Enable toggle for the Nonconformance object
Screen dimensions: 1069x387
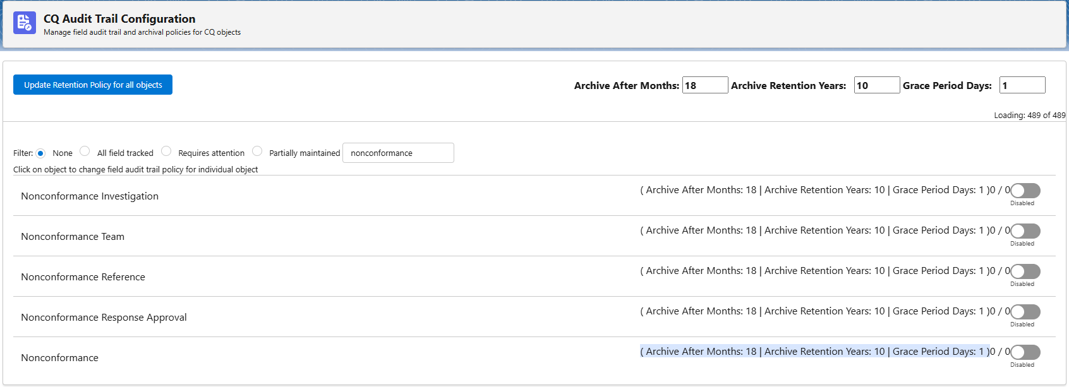(x=1025, y=352)
